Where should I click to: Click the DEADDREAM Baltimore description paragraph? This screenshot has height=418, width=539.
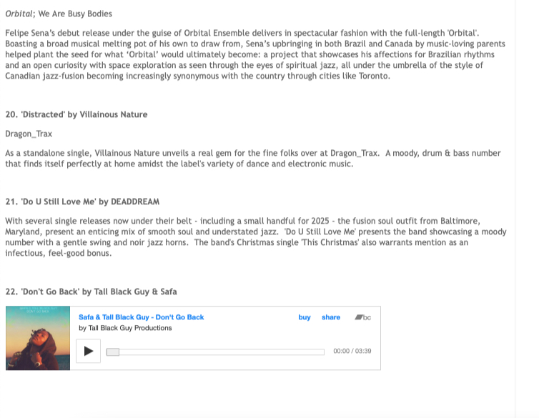pyautogui.click(x=256, y=237)
